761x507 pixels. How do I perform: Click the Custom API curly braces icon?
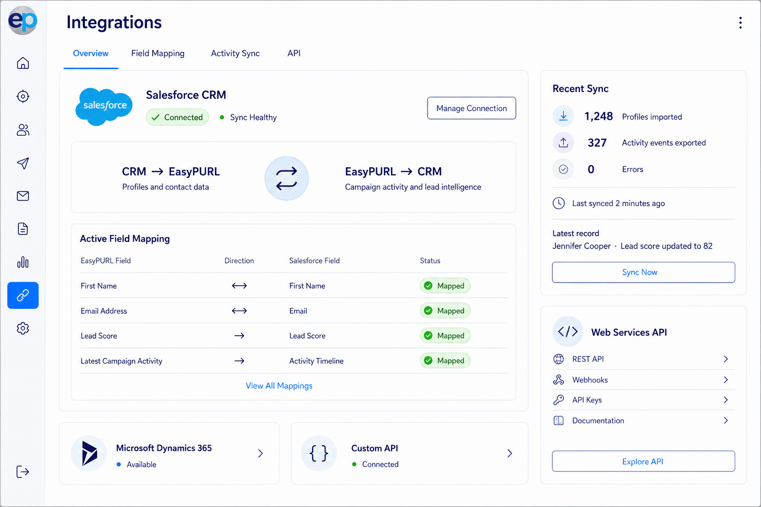(x=319, y=453)
